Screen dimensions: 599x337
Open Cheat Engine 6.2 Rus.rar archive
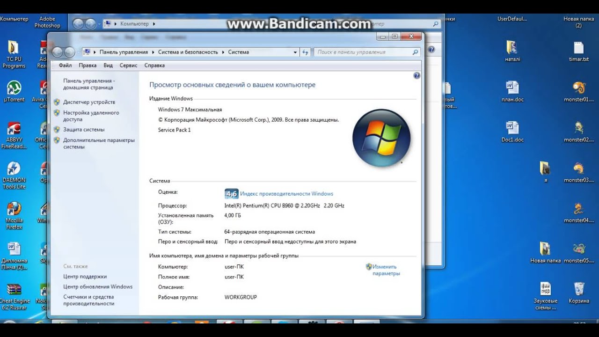click(14, 296)
